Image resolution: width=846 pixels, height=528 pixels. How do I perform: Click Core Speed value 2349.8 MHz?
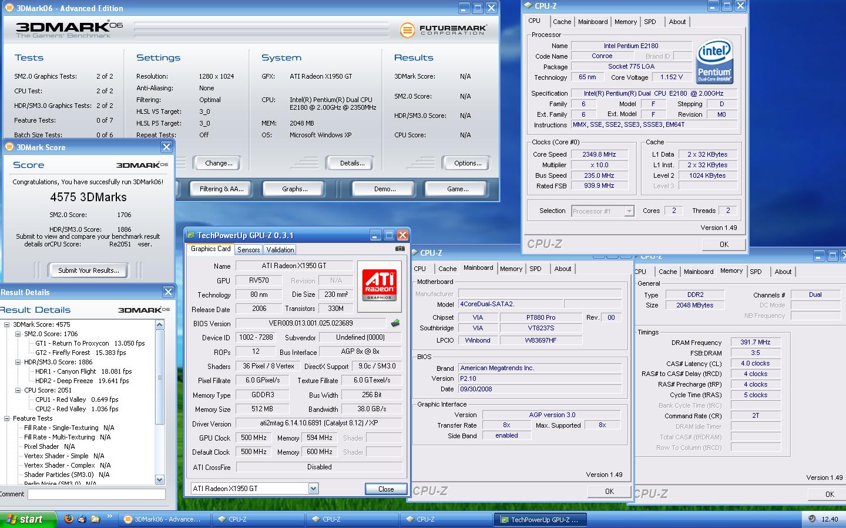[599, 154]
